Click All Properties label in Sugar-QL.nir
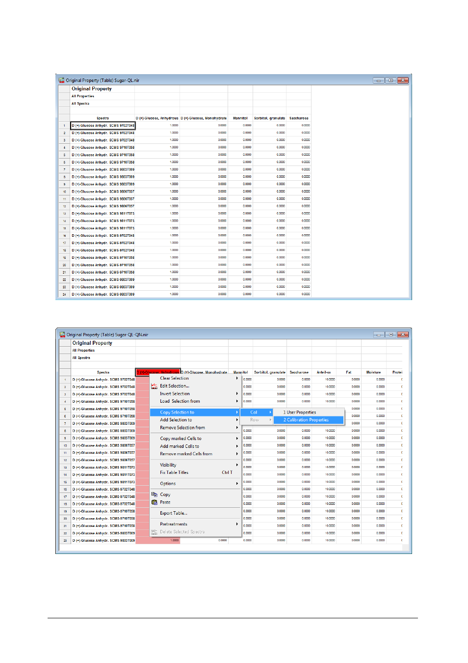The width and height of the screenshot is (468, 663). tap(83, 96)
